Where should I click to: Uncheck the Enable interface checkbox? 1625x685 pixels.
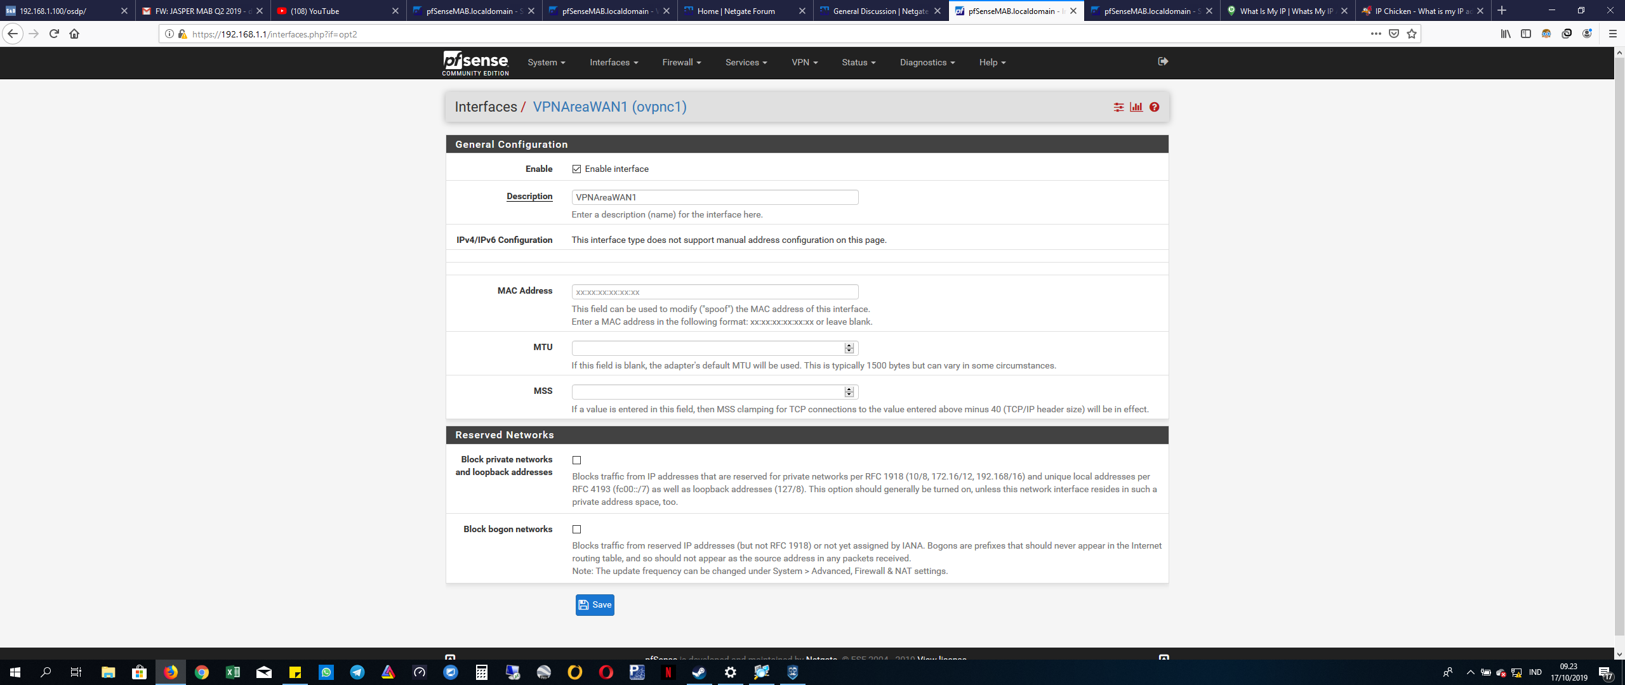(x=576, y=169)
